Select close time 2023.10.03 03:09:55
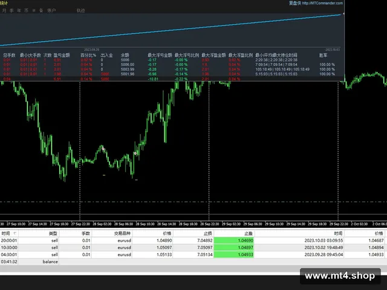 pos(324,240)
